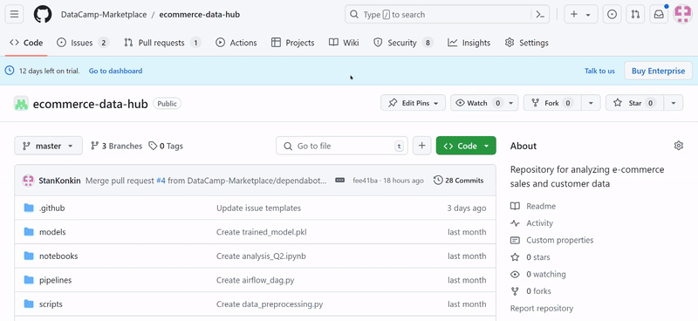Open the create new plus dropdown
The image size is (698, 321).
(x=581, y=14)
